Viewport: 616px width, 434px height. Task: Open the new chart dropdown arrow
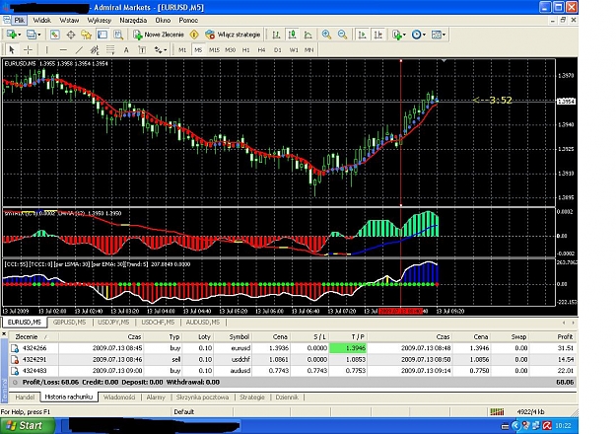click(20, 35)
